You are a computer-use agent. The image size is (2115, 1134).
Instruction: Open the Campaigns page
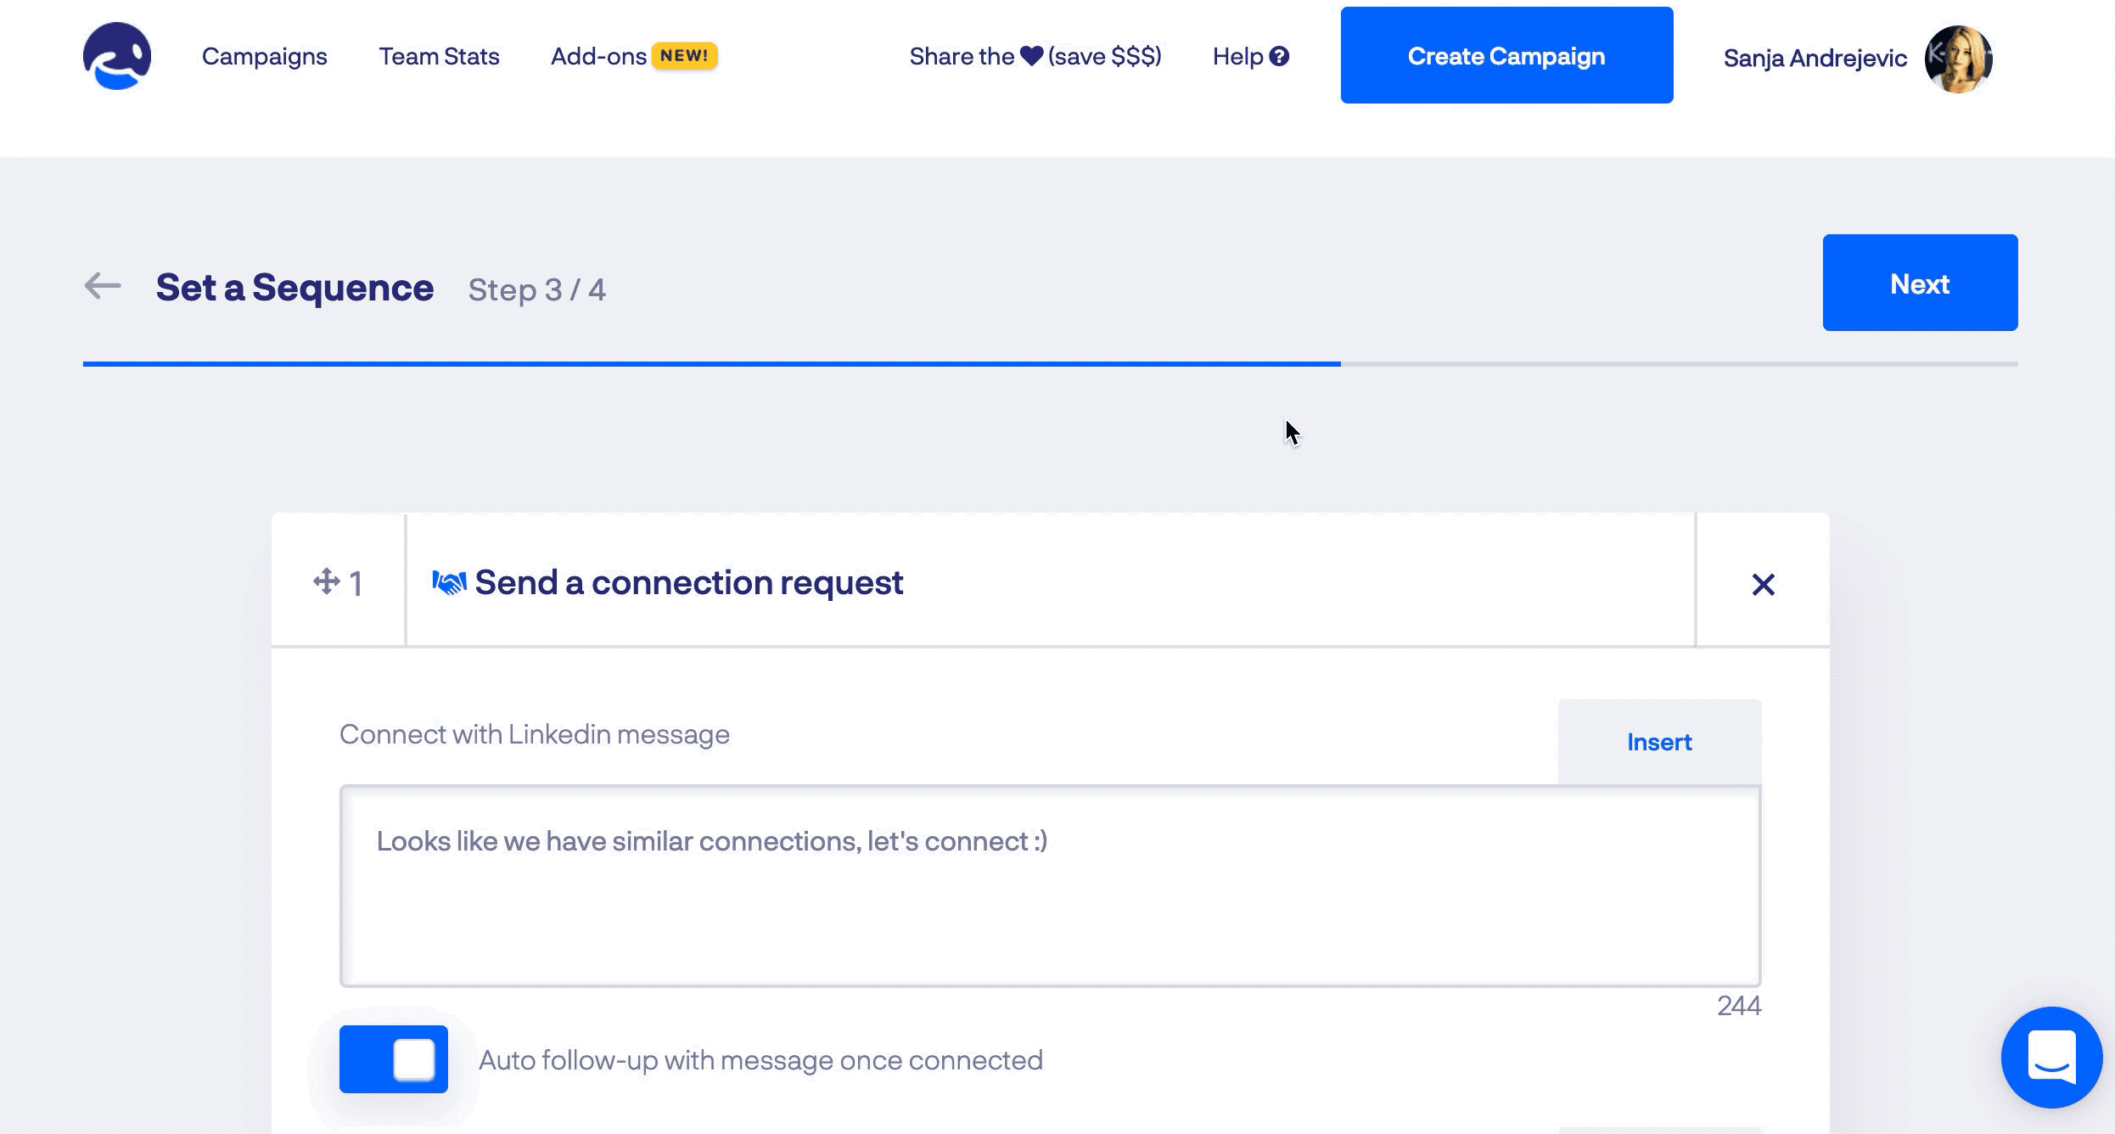(x=264, y=56)
